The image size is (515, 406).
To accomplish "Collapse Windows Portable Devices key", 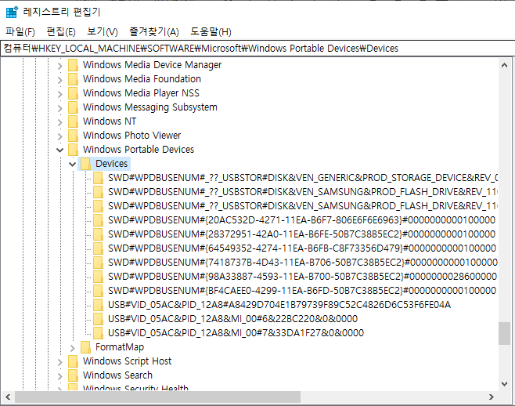I will coord(59,150).
